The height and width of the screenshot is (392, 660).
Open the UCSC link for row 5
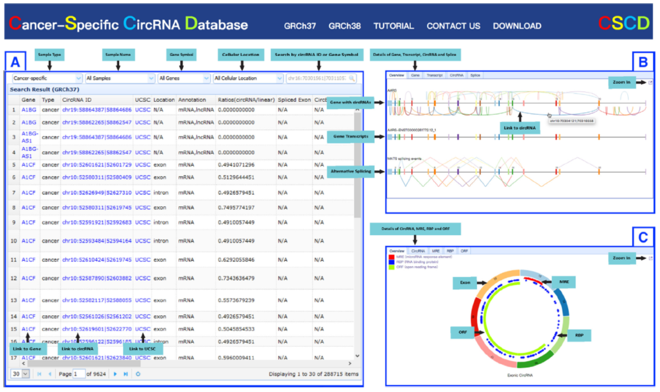click(142, 165)
